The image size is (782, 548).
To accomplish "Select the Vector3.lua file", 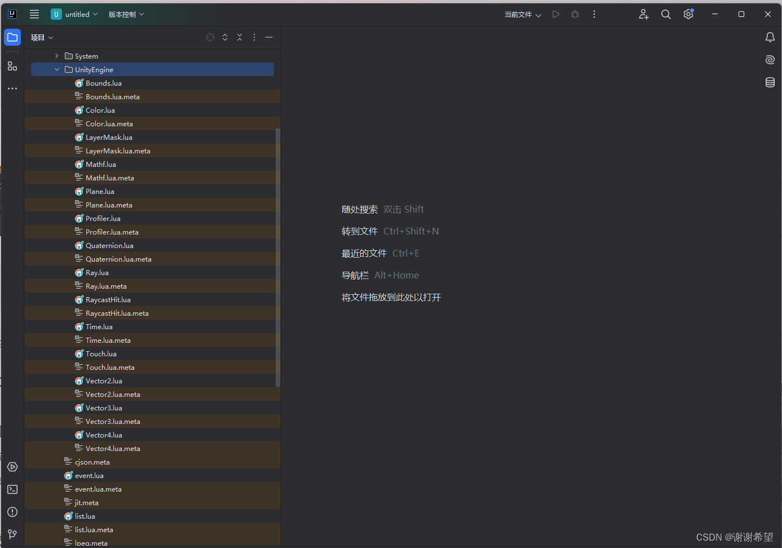I will click(105, 408).
